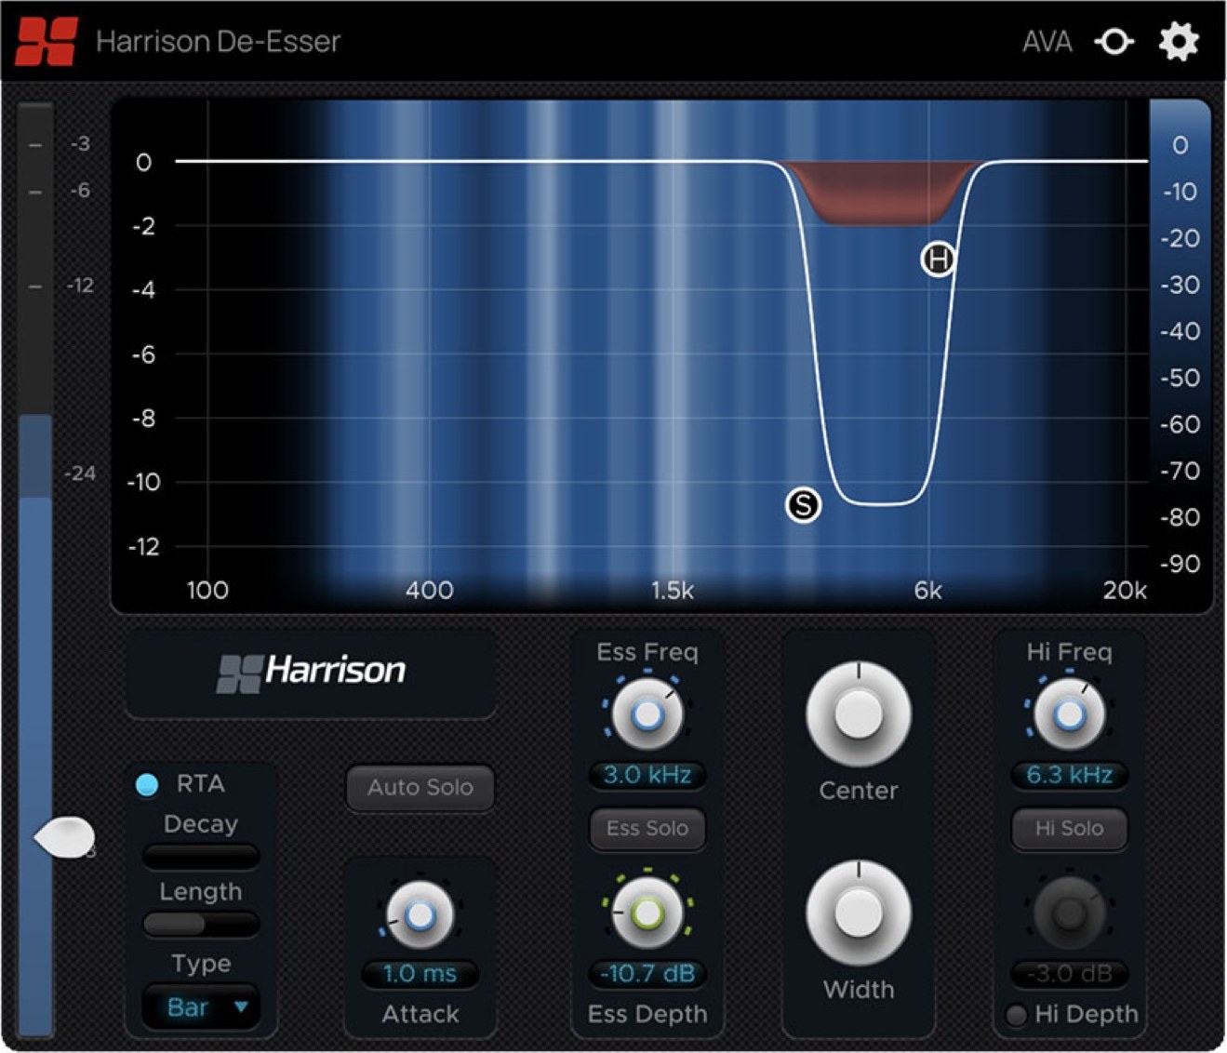The width and height of the screenshot is (1227, 1053).
Task: Click the -10.7 dB Ess Depth value field
Action: (647, 974)
